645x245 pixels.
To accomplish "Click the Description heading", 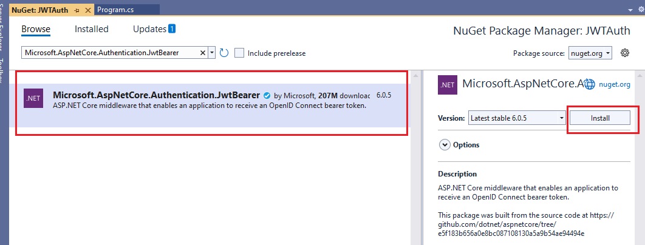I will tap(457, 174).
